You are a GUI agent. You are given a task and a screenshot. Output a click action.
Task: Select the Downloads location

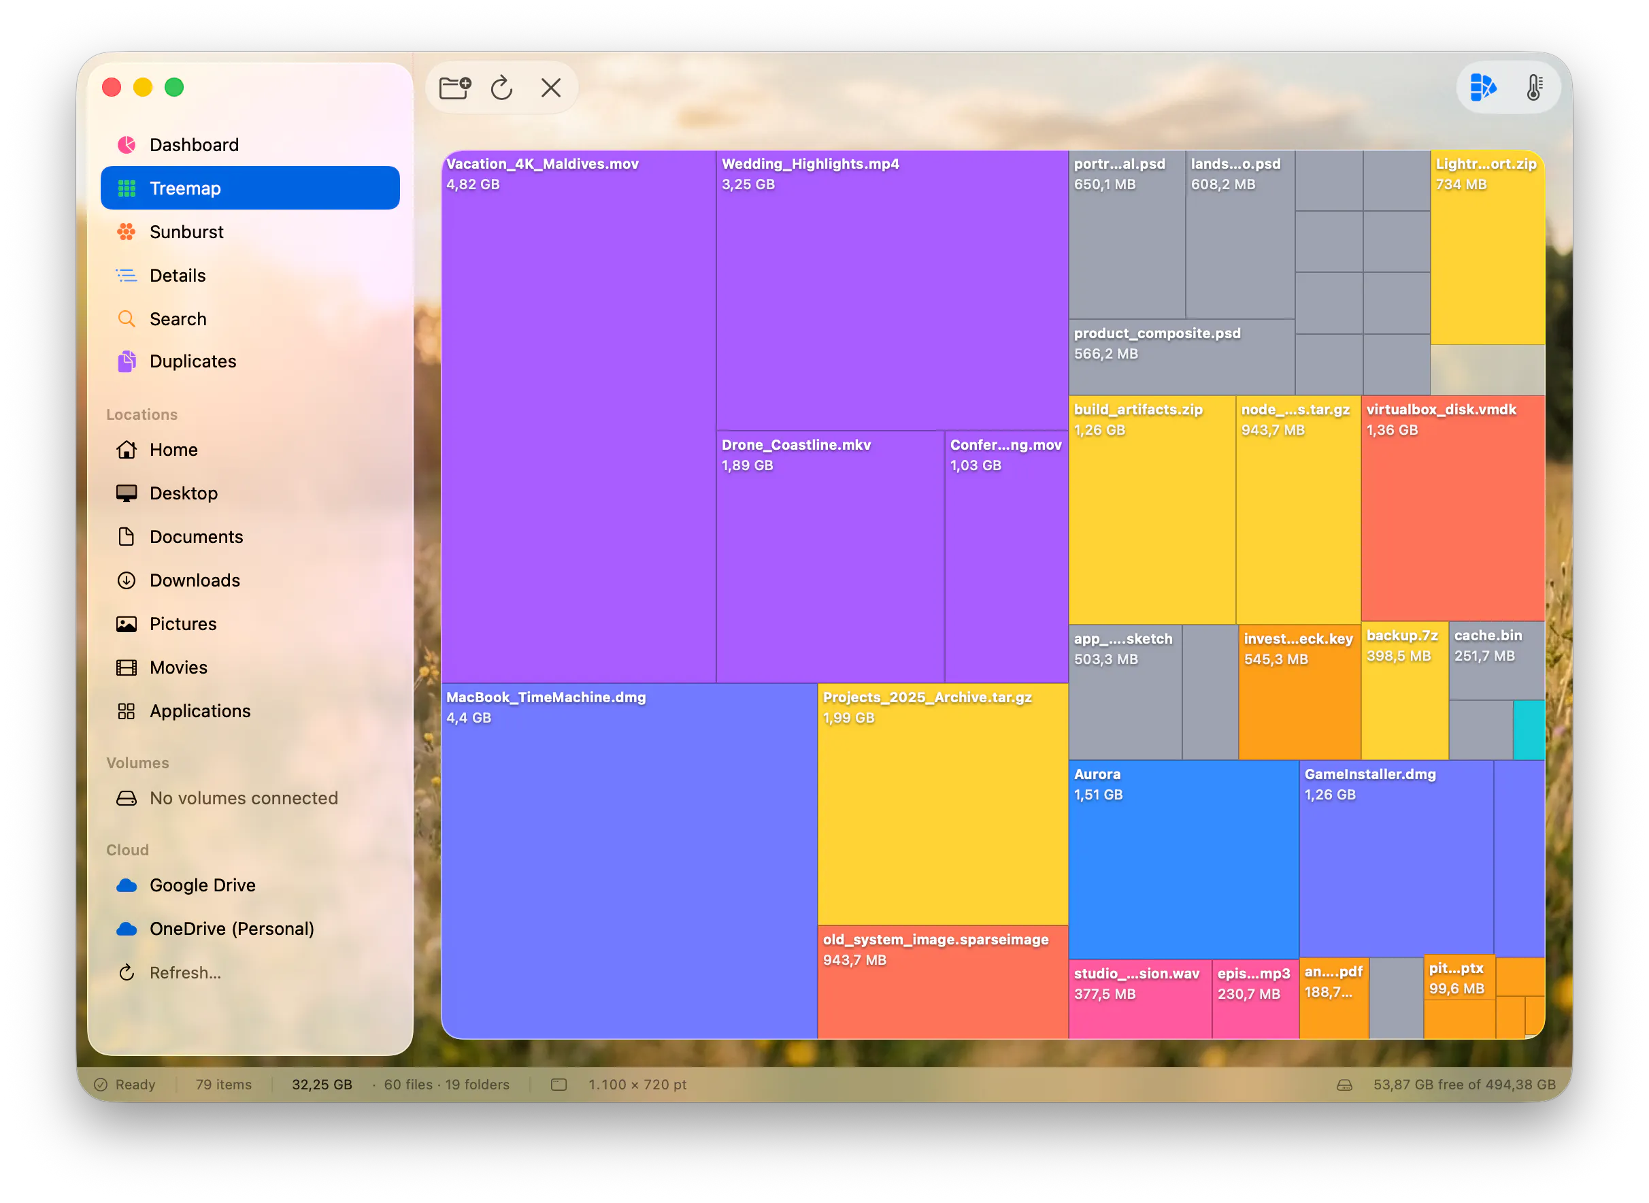250,580
